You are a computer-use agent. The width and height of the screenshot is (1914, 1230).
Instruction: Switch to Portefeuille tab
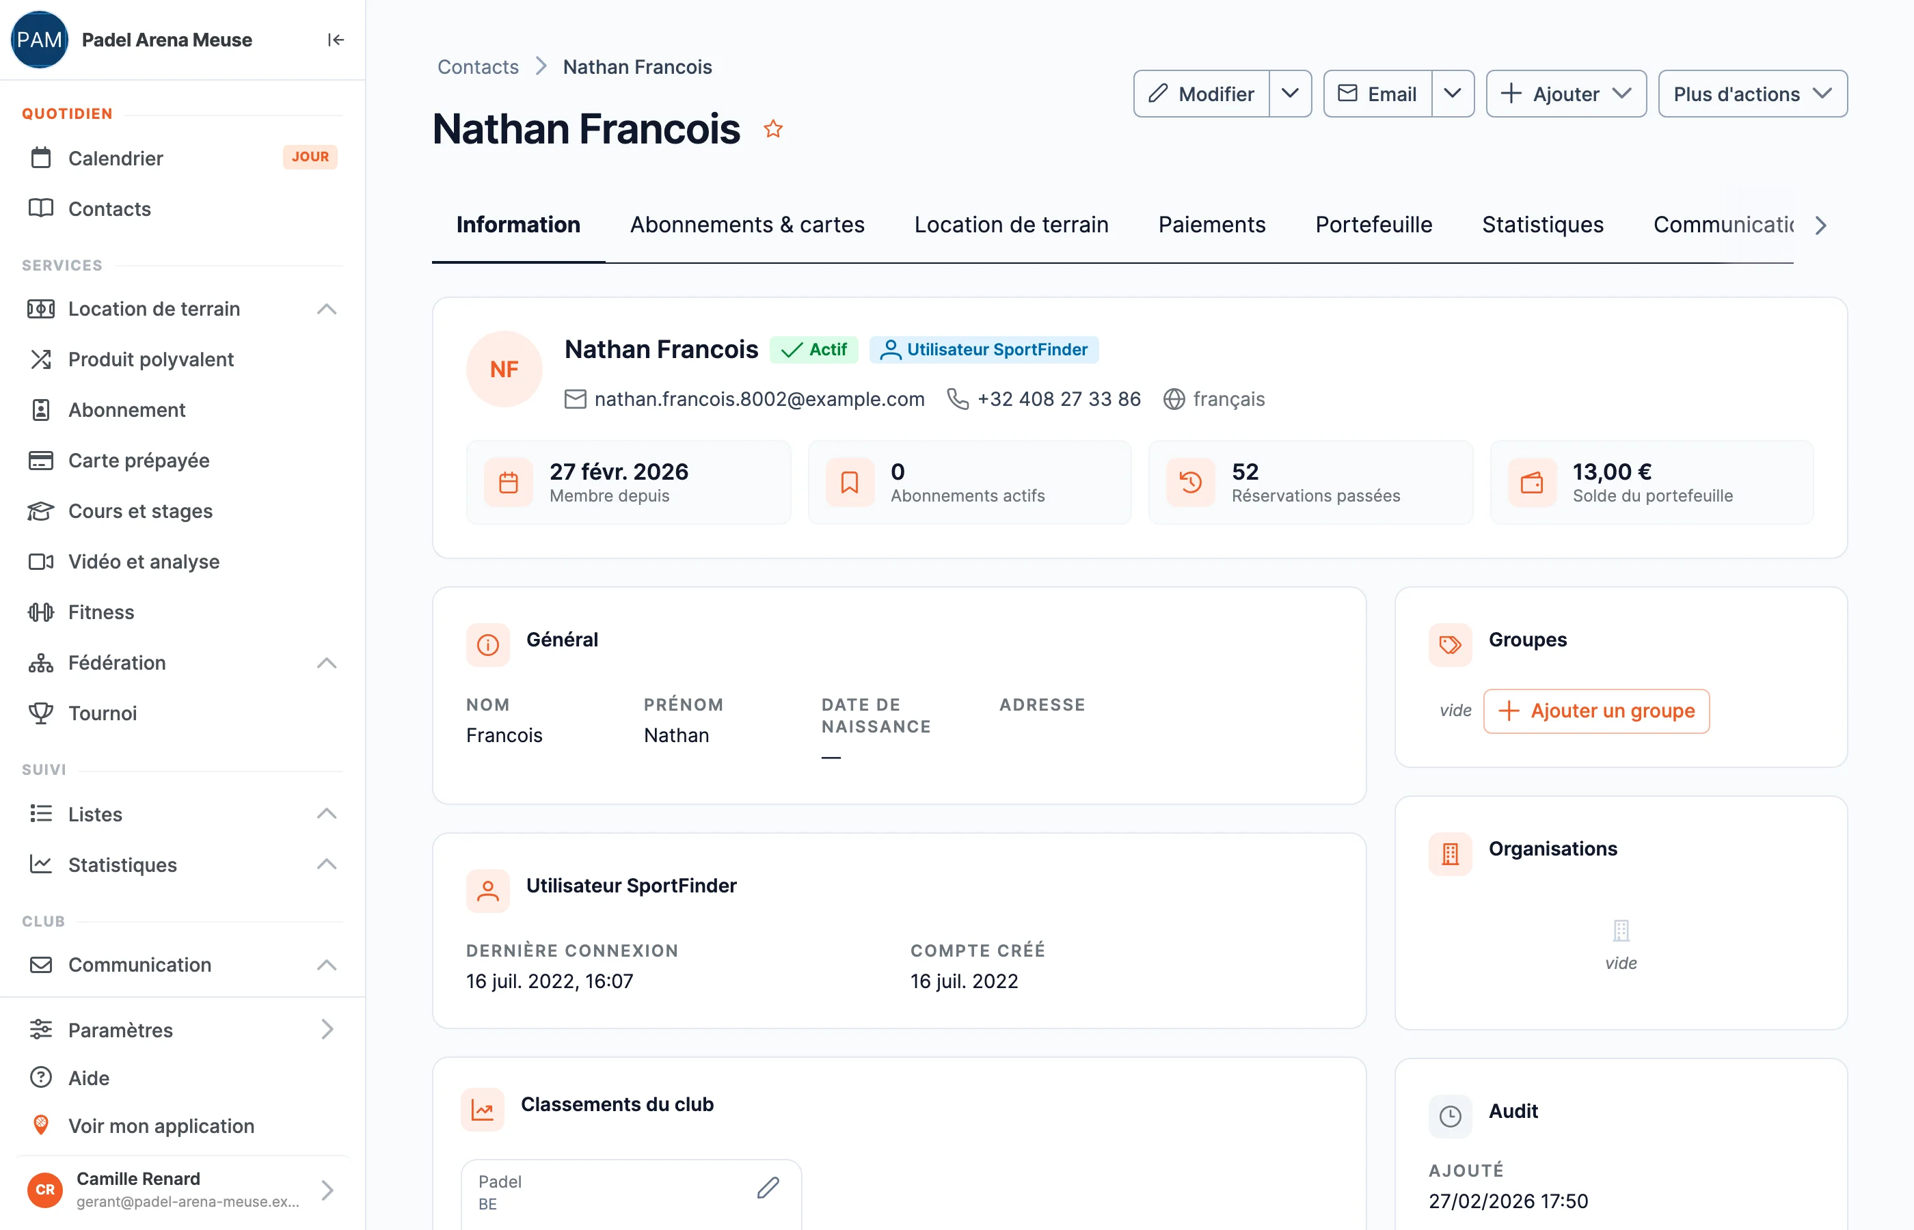1373,225
